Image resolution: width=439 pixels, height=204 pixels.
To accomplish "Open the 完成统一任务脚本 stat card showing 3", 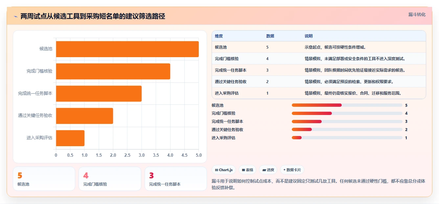I will [176, 179].
